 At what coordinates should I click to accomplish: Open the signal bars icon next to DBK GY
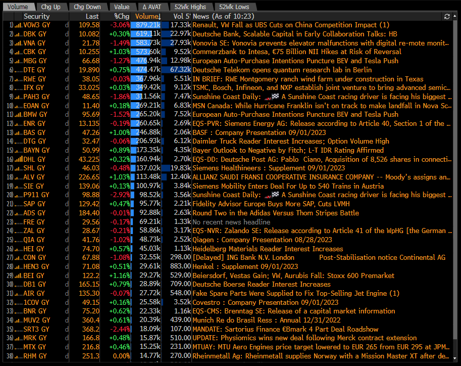pyautogui.click(x=18, y=34)
